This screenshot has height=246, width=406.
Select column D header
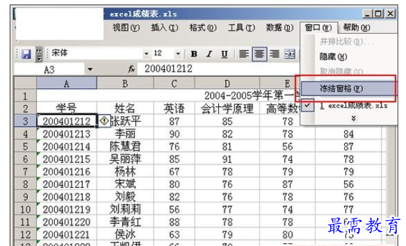227,83
